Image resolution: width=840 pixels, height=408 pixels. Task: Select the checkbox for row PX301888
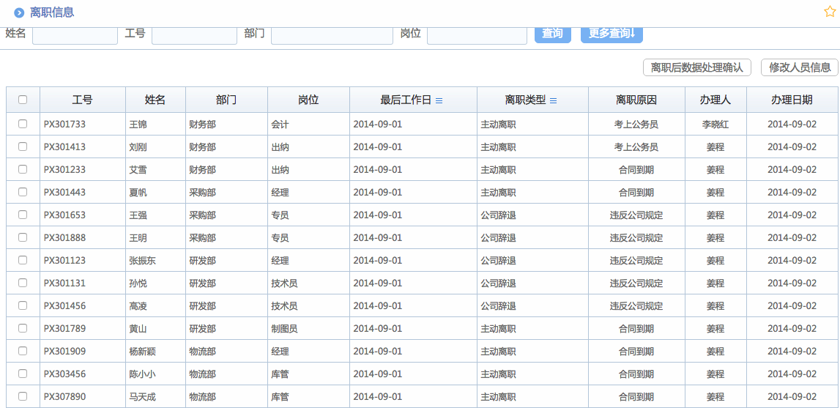click(x=23, y=237)
